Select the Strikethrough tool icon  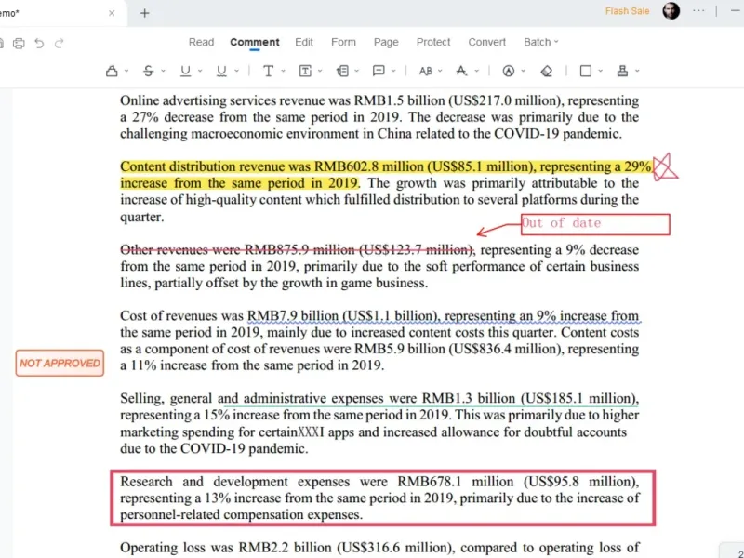click(149, 72)
